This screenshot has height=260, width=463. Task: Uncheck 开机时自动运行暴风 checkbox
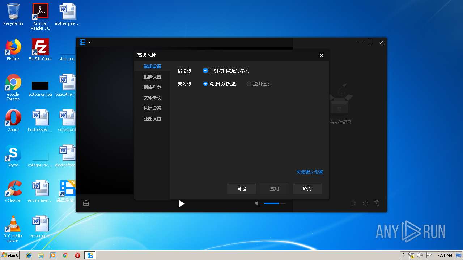205,71
